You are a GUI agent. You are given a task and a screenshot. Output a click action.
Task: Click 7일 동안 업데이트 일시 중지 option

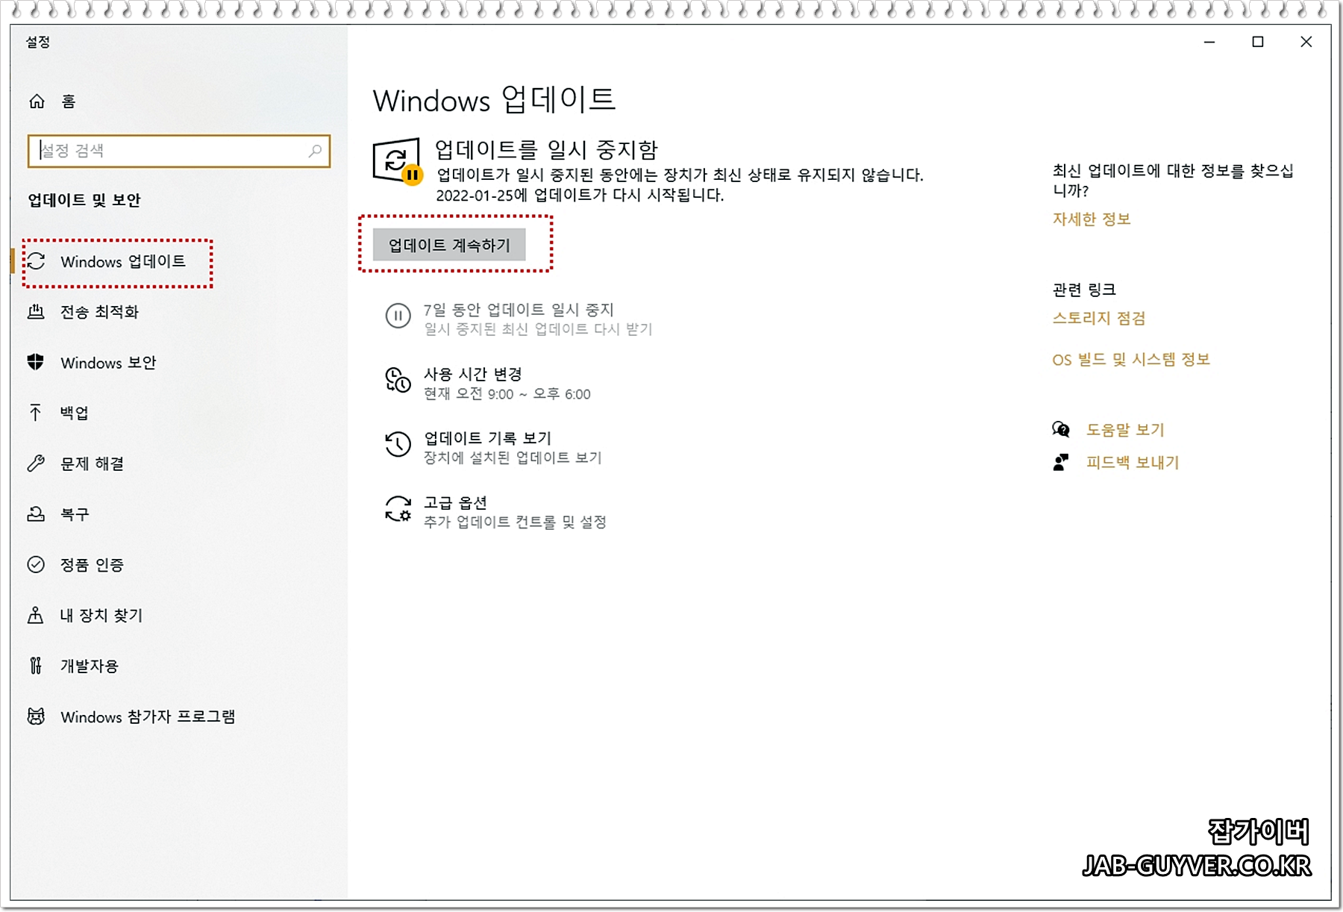519,319
